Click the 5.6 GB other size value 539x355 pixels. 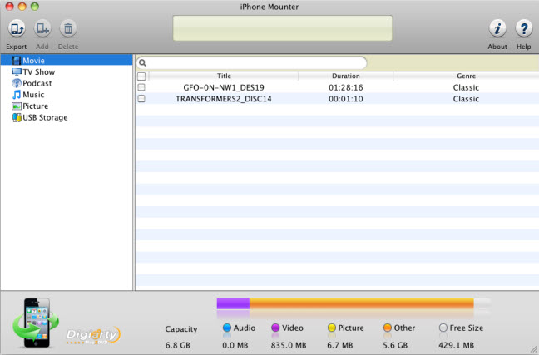click(x=395, y=345)
